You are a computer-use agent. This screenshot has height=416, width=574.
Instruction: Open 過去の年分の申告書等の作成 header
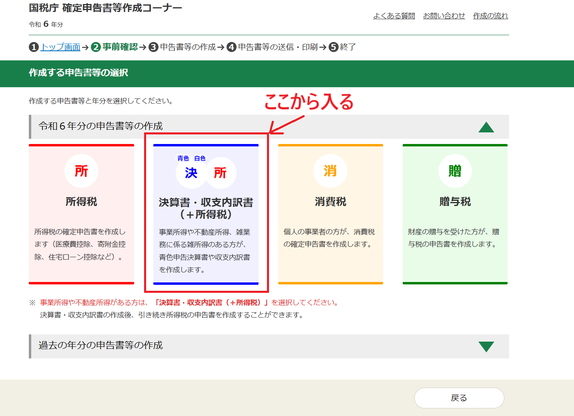tap(100, 345)
